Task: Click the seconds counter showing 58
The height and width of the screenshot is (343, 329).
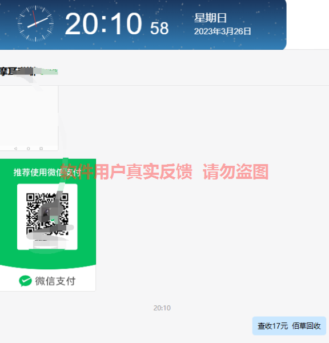Action: coord(159,29)
